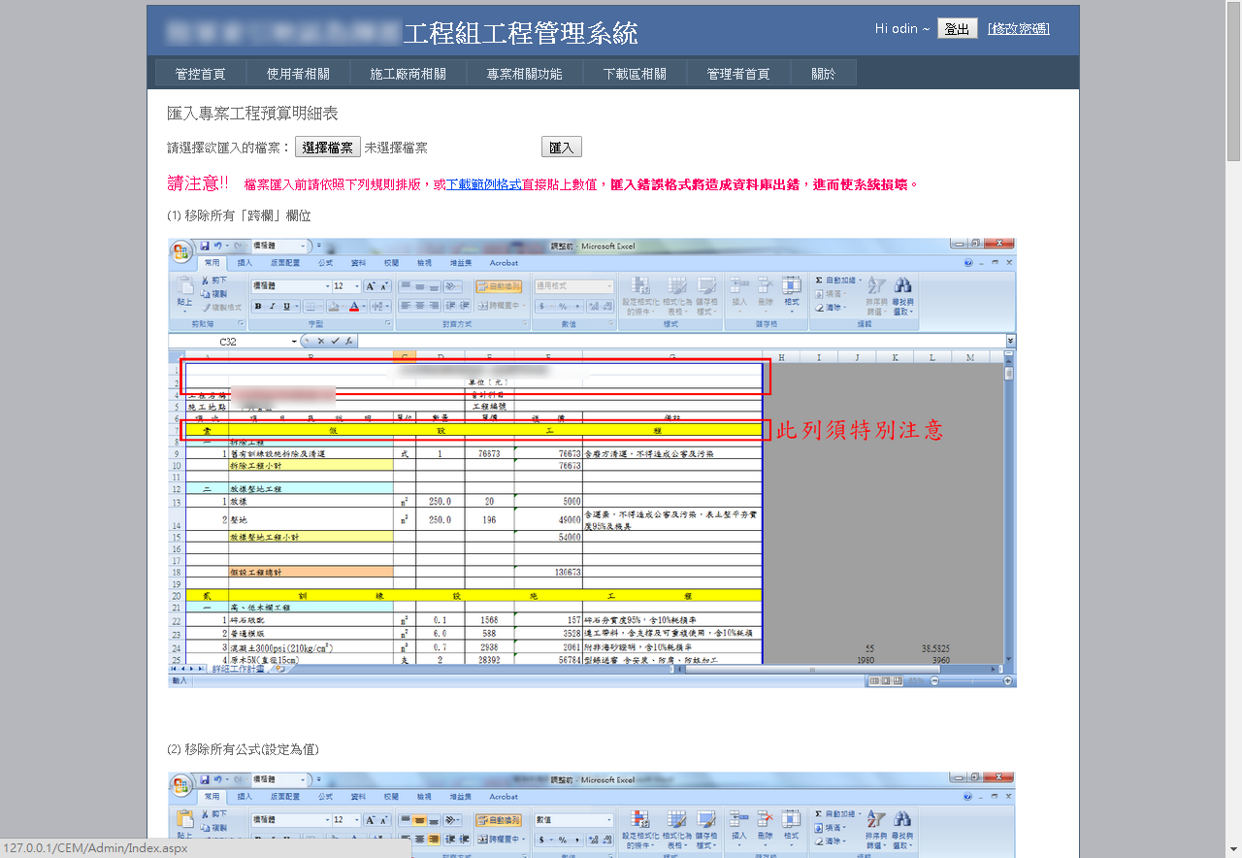Click the 修改密碼 change password link
This screenshot has width=1242, height=858.
(x=1018, y=29)
